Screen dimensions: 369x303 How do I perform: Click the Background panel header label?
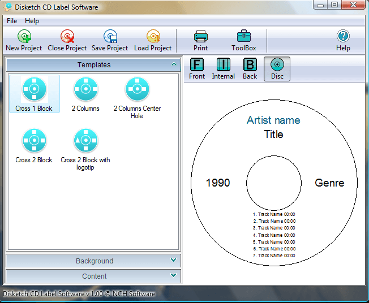pyautogui.click(x=95, y=261)
